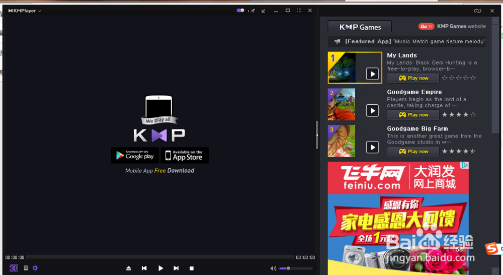Click the Goodgame Big Farm description text
Viewport: 503px width, 275px height.
tap(434, 139)
